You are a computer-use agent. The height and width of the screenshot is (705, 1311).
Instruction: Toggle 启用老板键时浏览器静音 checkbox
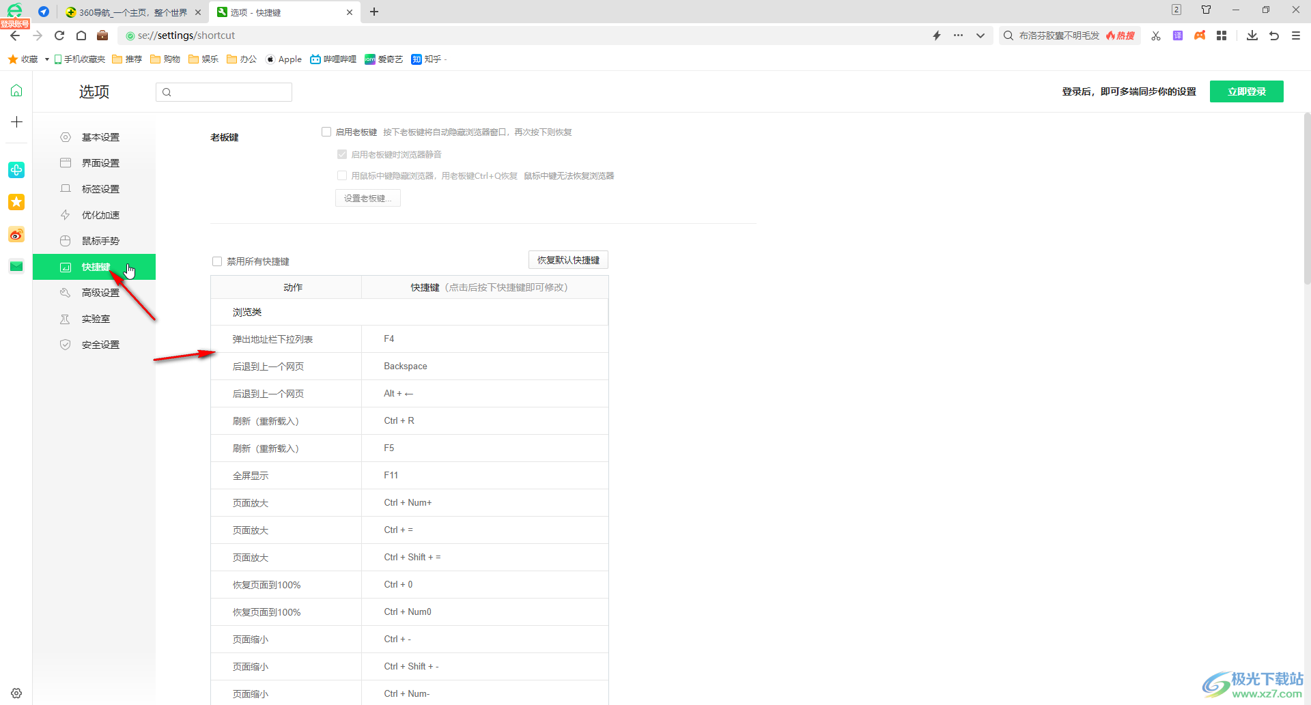tap(342, 154)
